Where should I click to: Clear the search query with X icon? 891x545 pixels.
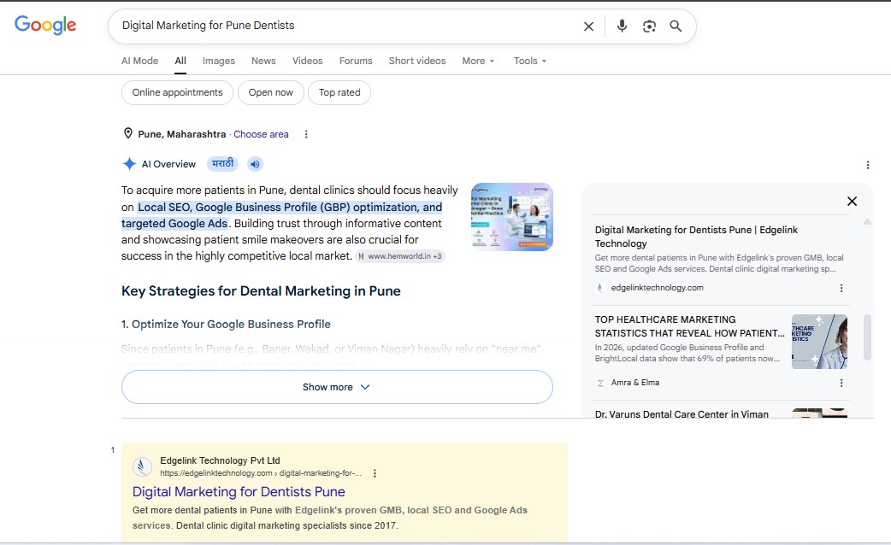tap(588, 26)
